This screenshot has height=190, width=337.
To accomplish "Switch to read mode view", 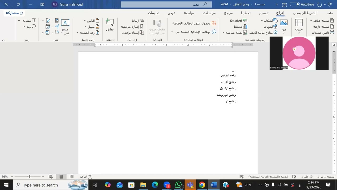I will tap(72, 177).
